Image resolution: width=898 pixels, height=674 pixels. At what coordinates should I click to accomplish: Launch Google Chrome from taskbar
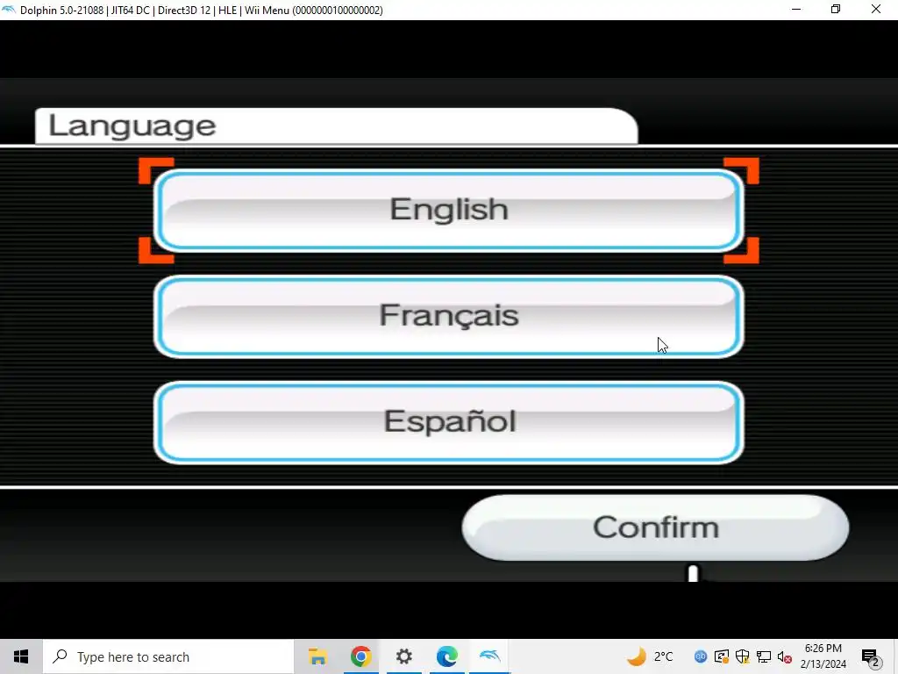click(360, 656)
